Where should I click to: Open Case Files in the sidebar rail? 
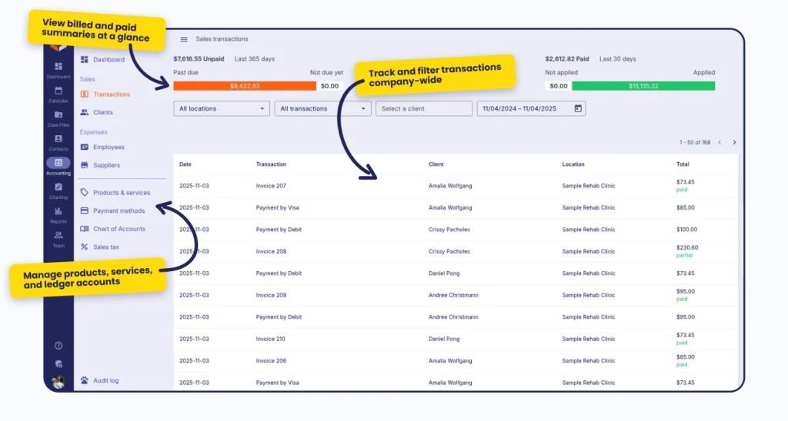coord(58,118)
